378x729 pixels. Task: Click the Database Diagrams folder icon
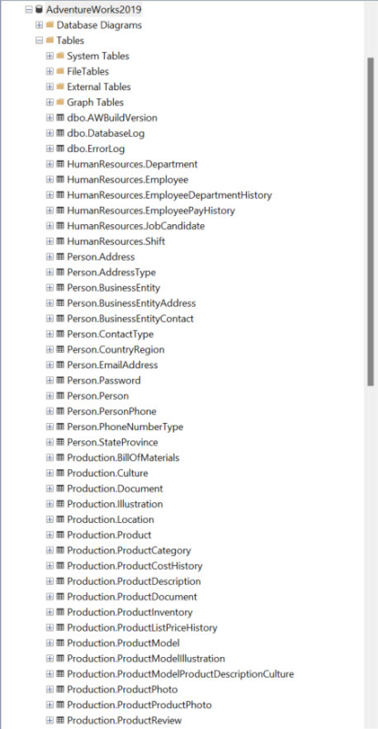tap(50, 25)
